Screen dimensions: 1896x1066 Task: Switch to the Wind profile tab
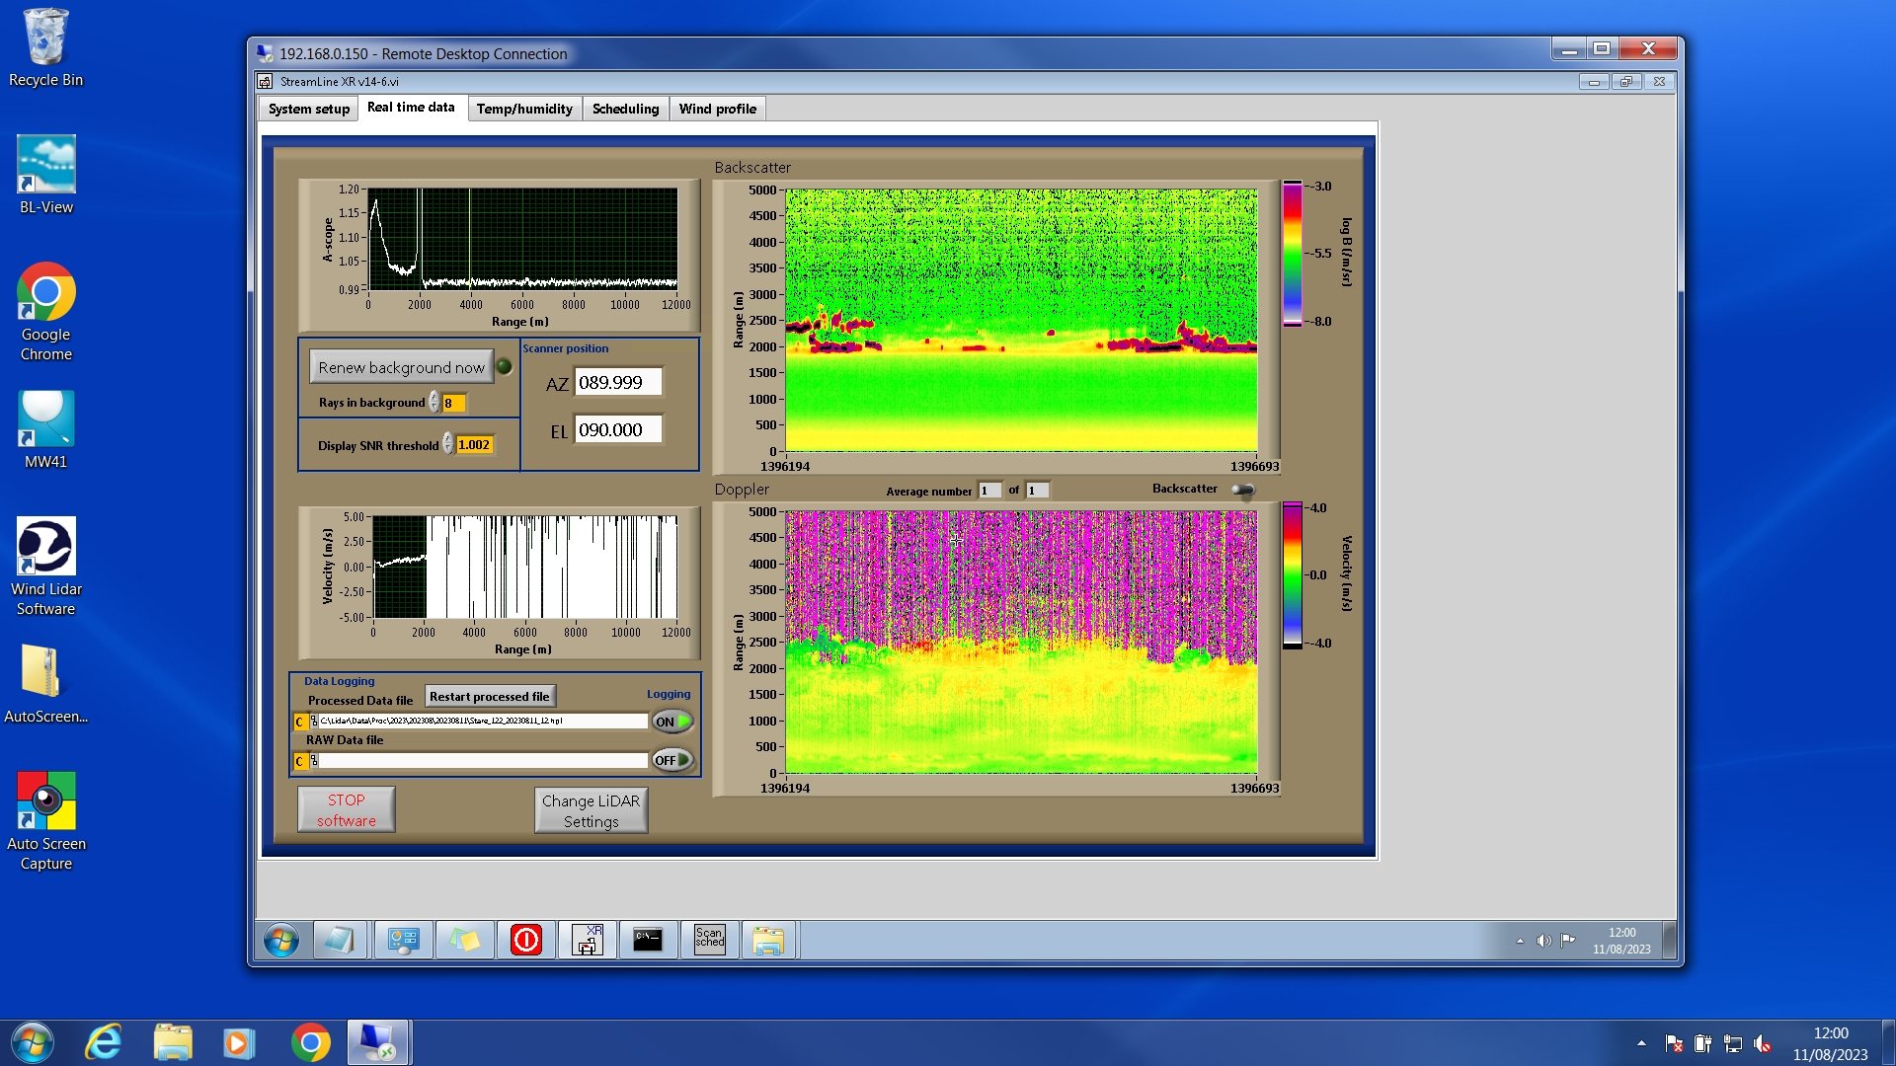click(717, 109)
